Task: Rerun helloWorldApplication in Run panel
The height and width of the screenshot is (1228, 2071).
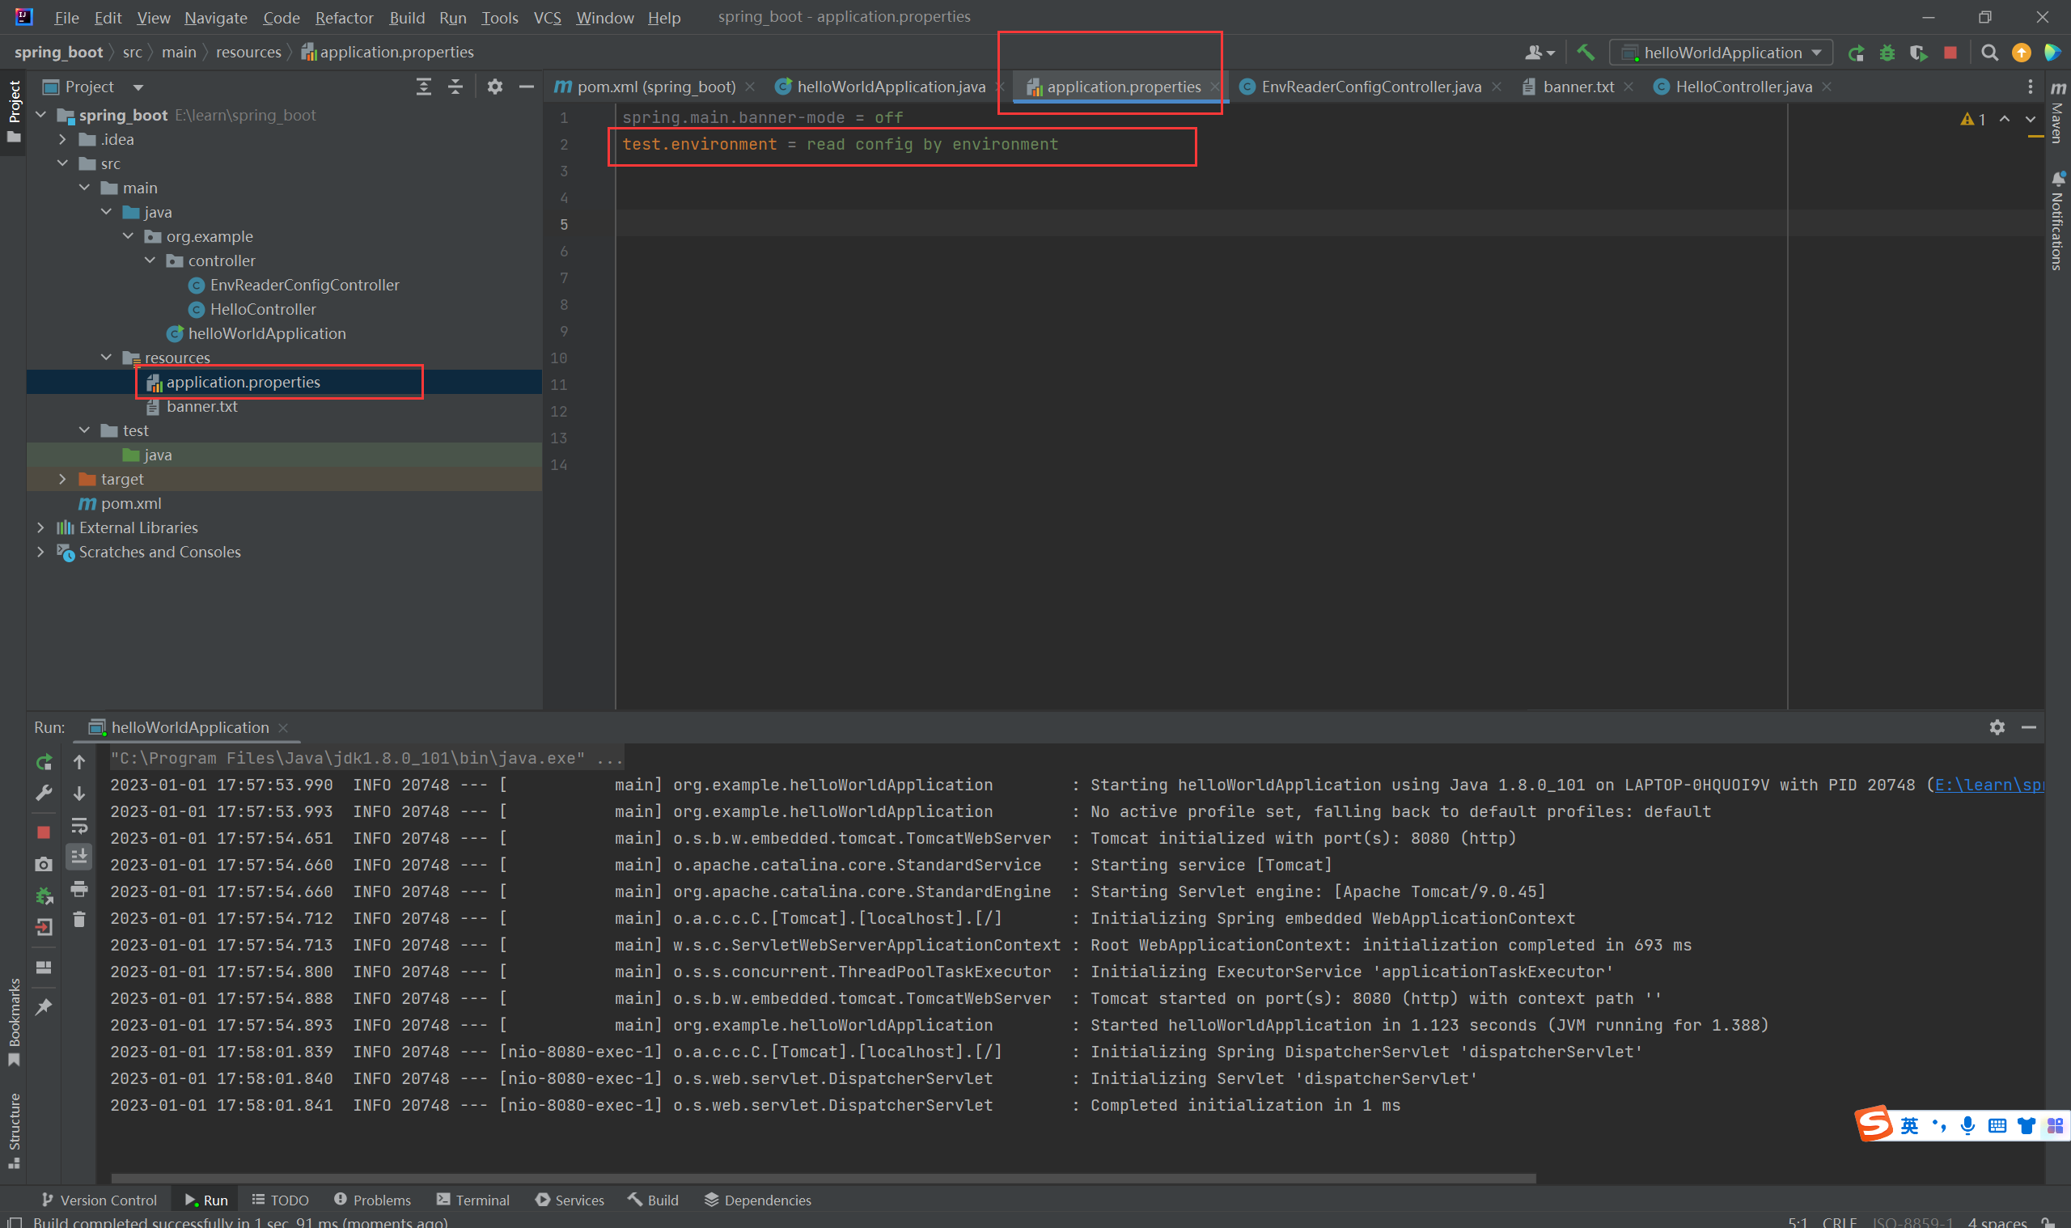Action: pos(44,762)
